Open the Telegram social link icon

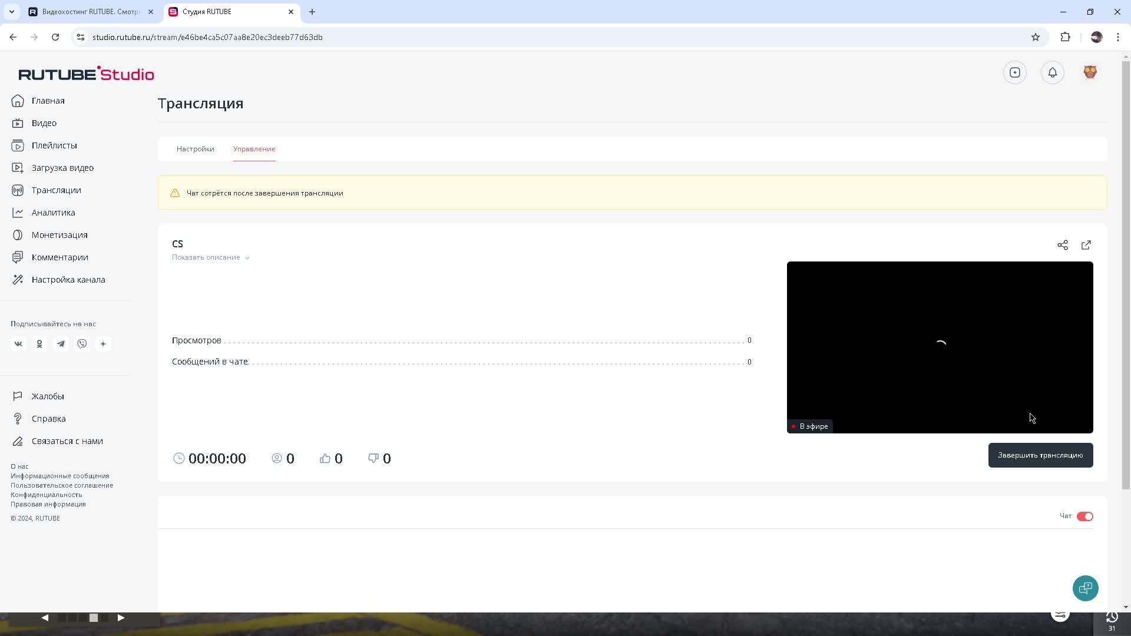61,344
